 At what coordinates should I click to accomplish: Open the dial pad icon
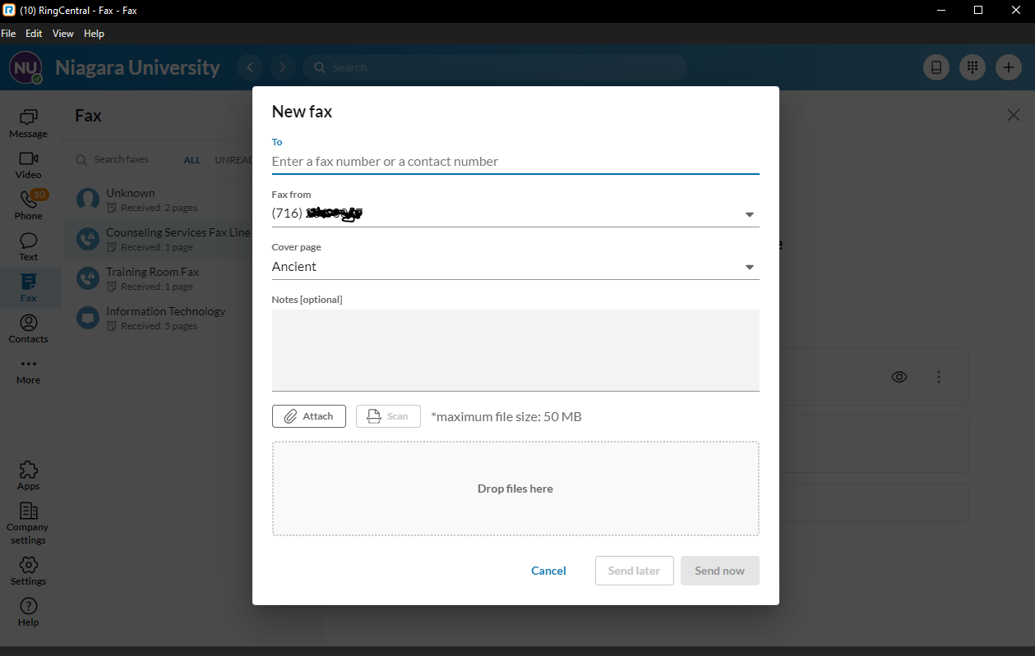point(973,67)
